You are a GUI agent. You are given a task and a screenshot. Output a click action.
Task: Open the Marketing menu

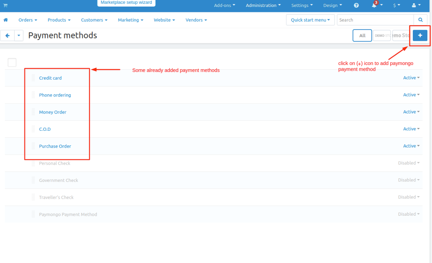pyautogui.click(x=130, y=20)
